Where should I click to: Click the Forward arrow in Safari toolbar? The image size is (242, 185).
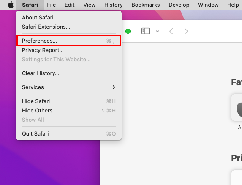(186, 31)
